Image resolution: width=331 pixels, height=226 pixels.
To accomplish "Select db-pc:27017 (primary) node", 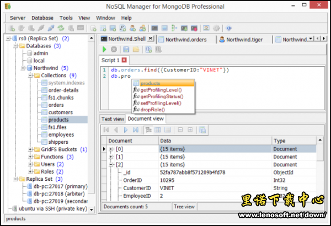I will coord(60,186).
